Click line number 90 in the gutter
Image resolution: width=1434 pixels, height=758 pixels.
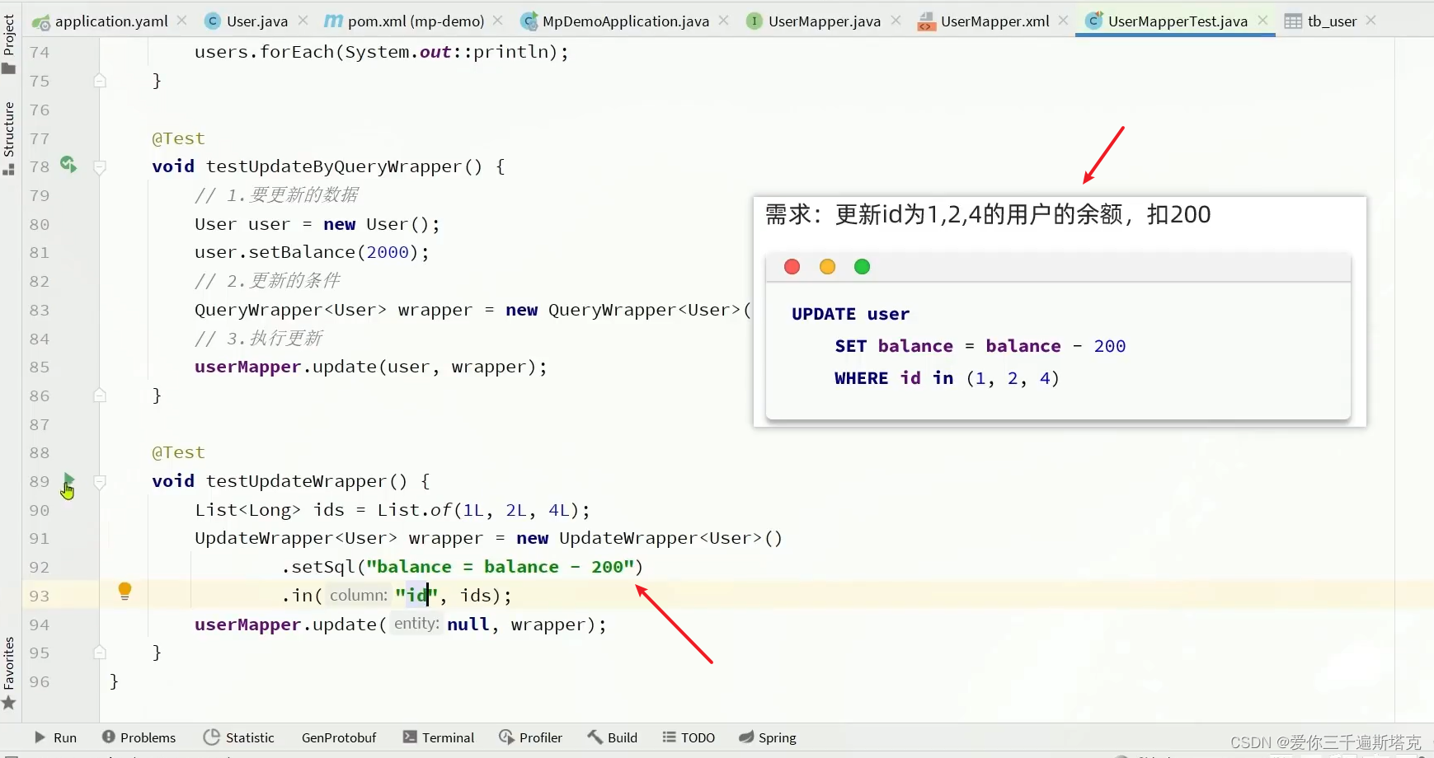pos(40,510)
